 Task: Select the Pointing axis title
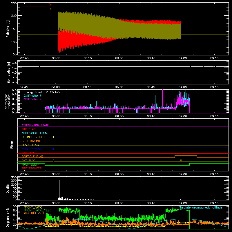[8, 29]
